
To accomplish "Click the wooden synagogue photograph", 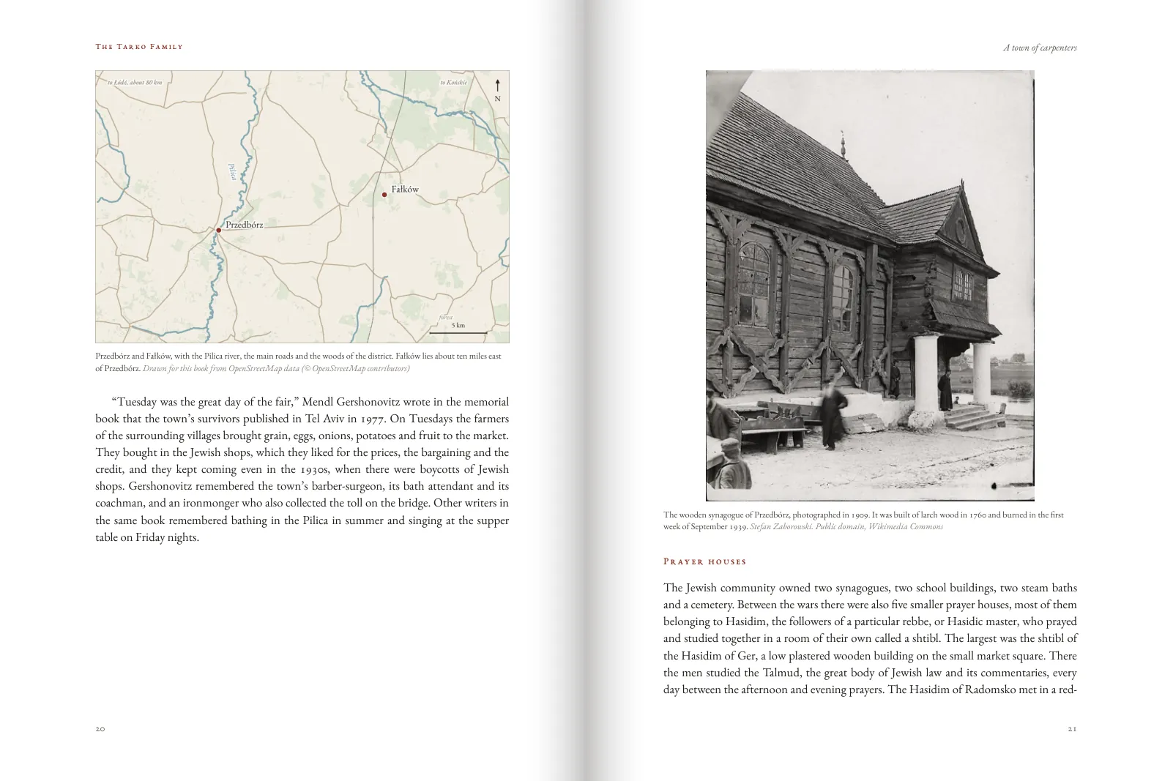I will point(870,285).
